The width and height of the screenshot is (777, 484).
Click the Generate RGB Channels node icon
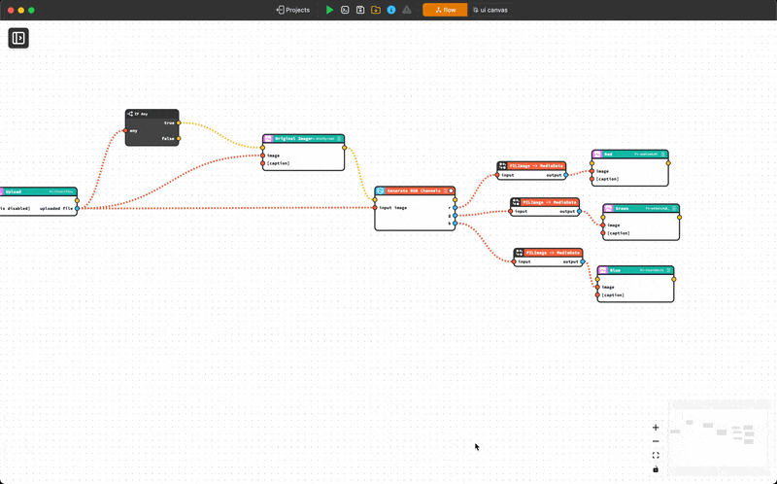pyautogui.click(x=381, y=190)
